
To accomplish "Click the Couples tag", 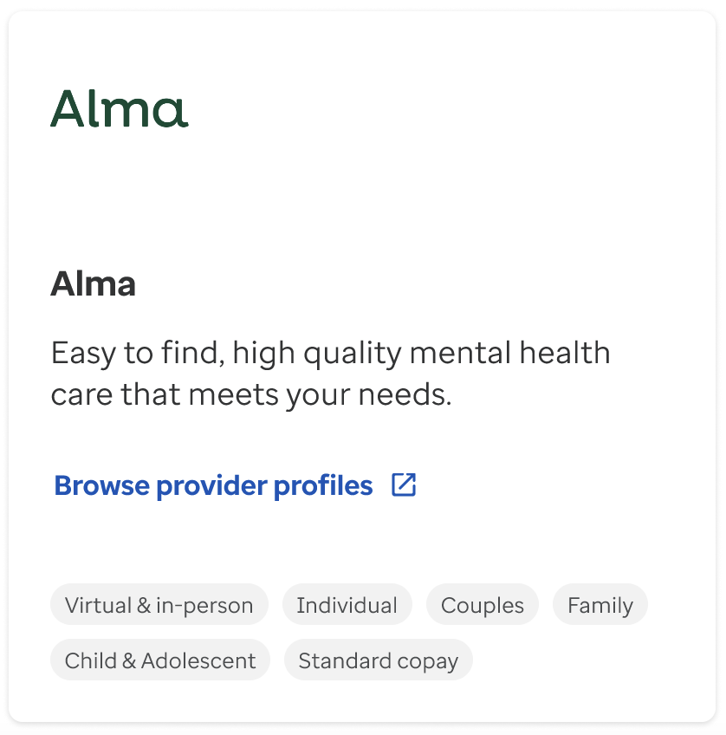I will [x=483, y=605].
